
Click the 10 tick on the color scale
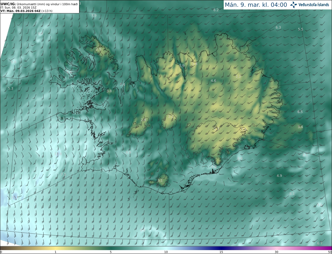point(166,252)
